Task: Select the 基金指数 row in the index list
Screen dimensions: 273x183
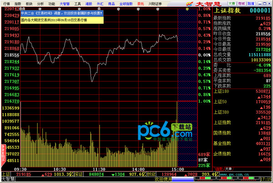Action: tap(242, 146)
